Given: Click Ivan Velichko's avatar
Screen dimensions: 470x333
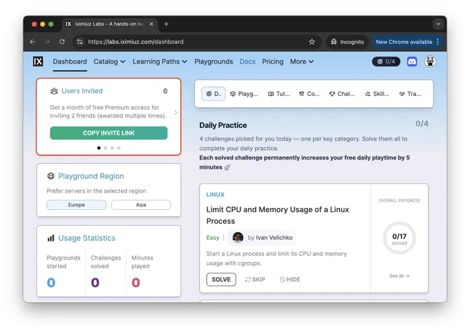Looking at the screenshot, I should [x=238, y=238].
